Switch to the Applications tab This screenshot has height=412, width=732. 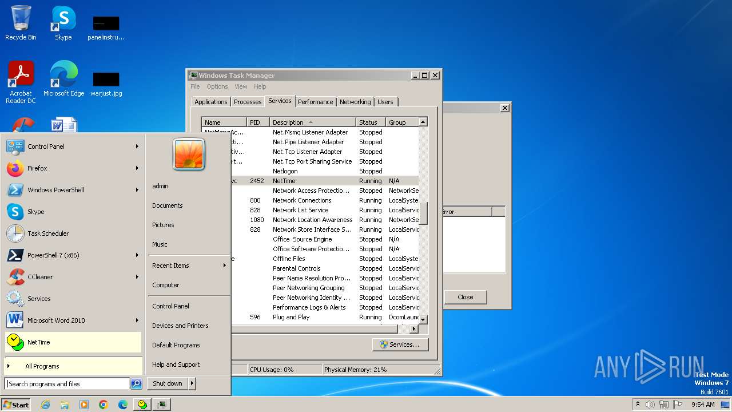[x=210, y=102]
